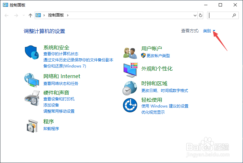Open 查看你的计算机状态 link
Viewport: 243px width, 163px height.
click(61, 54)
